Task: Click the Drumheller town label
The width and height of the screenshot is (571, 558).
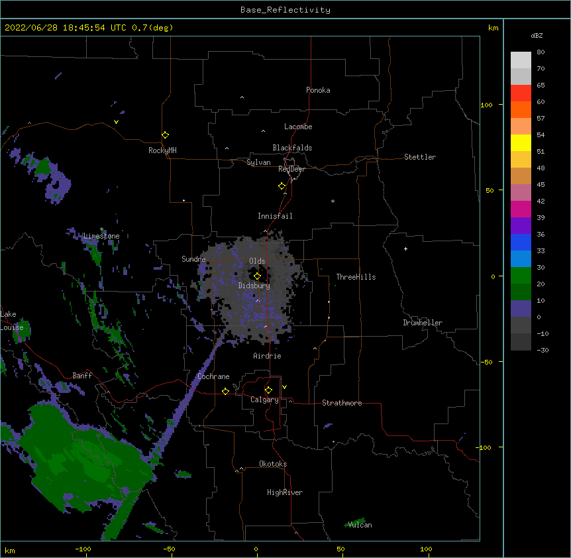Action: 423,323
